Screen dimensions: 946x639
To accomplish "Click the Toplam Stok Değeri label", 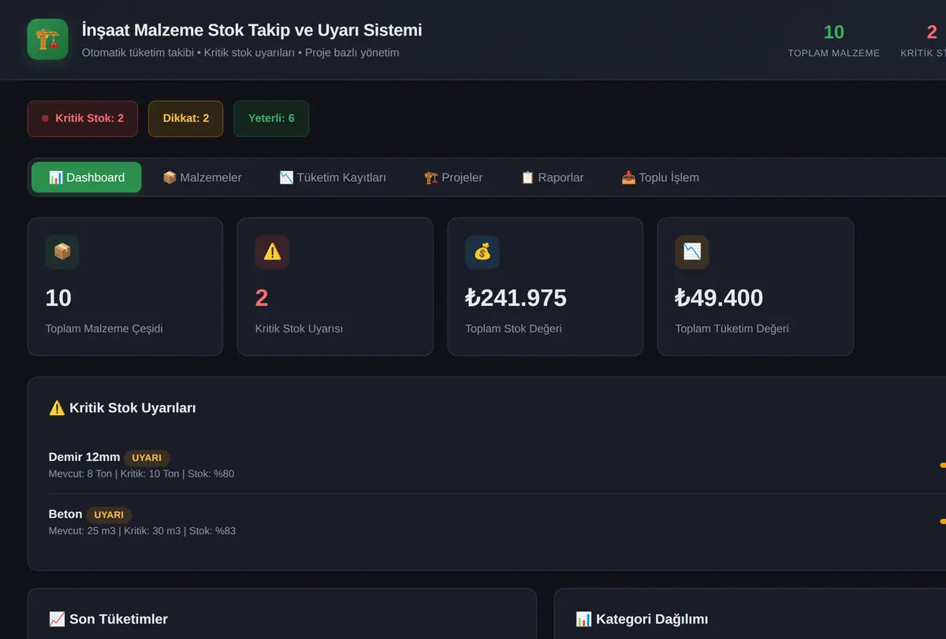I will tap(513, 329).
